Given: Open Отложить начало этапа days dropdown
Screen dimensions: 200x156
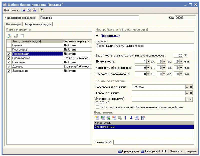Looking at the screenshot, I should point(148,74).
